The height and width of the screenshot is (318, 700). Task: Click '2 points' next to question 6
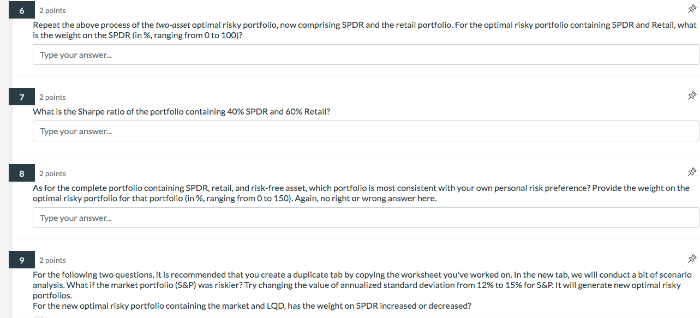pyautogui.click(x=52, y=10)
